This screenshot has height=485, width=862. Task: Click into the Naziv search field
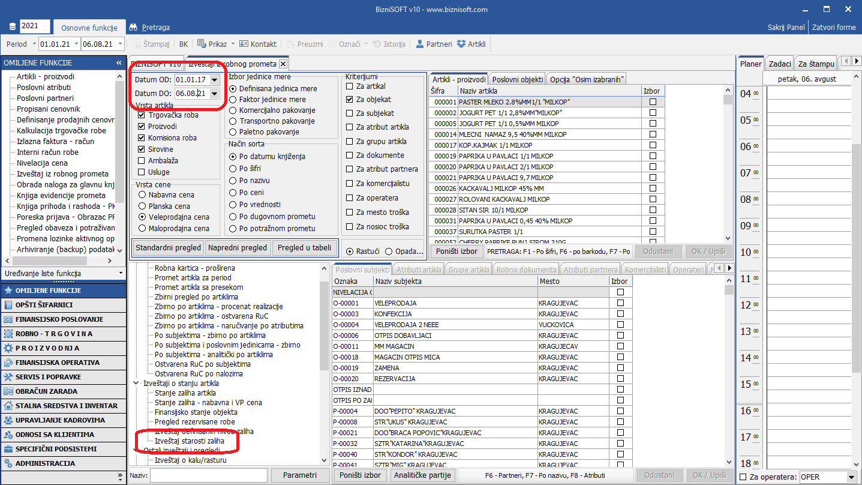pyautogui.click(x=208, y=475)
